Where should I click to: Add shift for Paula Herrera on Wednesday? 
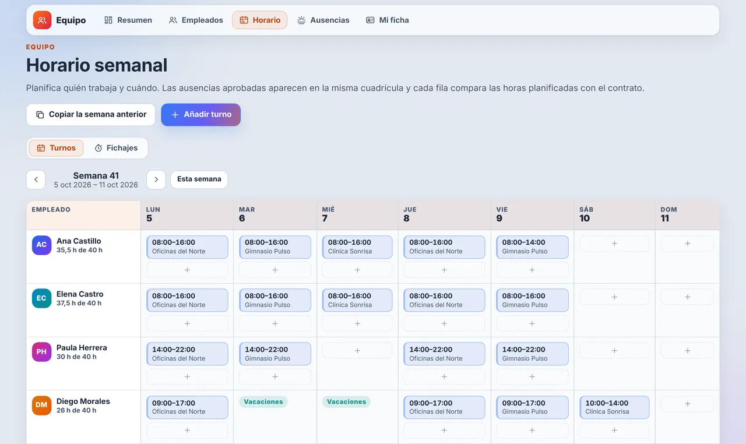pyautogui.click(x=357, y=351)
